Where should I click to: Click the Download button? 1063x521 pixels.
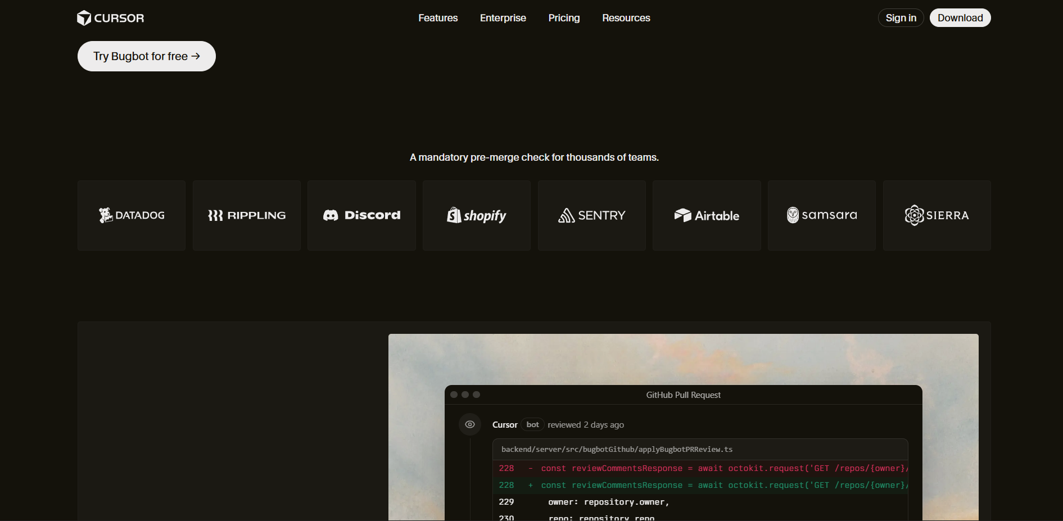(x=960, y=18)
